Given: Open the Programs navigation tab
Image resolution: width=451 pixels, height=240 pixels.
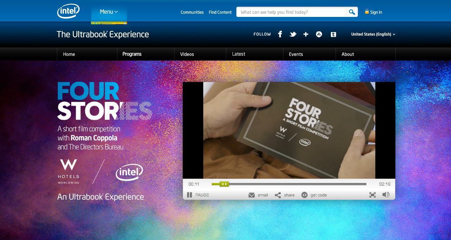Looking at the screenshot, I should [x=132, y=54].
